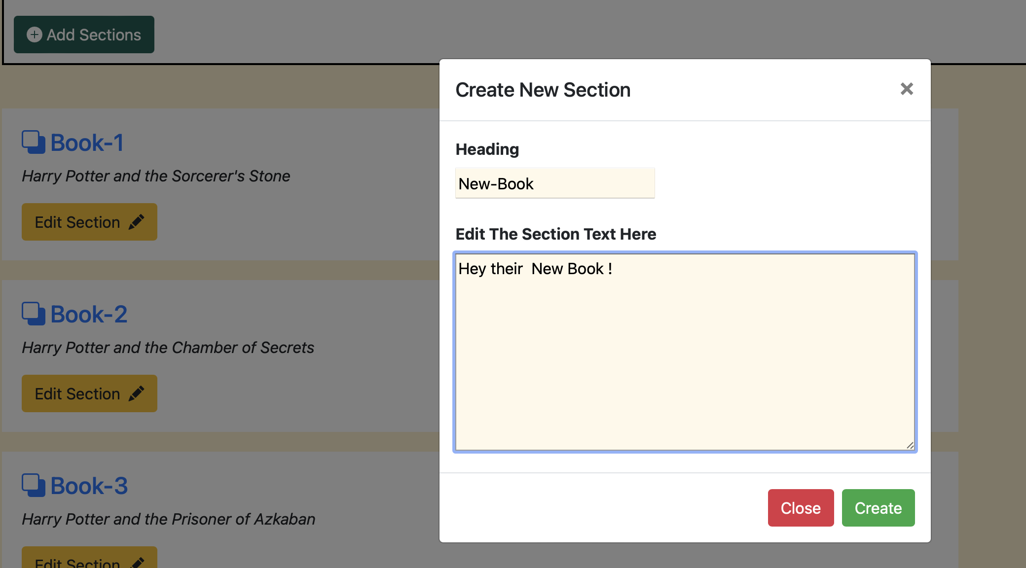Image resolution: width=1026 pixels, height=568 pixels.
Task: Click pencil icon on Book-2 Edit Section
Action: pos(137,393)
